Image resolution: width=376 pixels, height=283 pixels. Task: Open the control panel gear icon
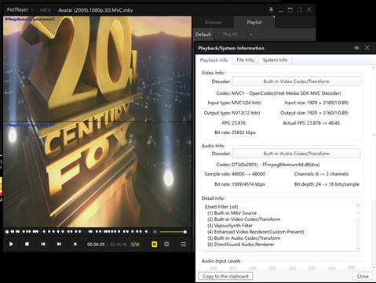point(166,244)
